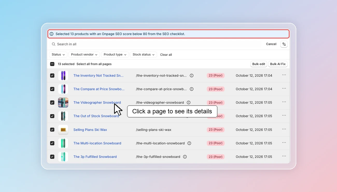The height and width of the screenshot is (192, 337).
Task: Click info icon beside /the-compare-at-price-snowb slug
Action: click(x=192, y=89)
